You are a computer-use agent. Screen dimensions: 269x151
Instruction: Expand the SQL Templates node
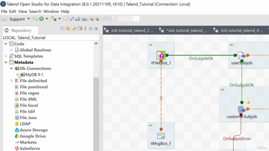click(x=5, y=56)
